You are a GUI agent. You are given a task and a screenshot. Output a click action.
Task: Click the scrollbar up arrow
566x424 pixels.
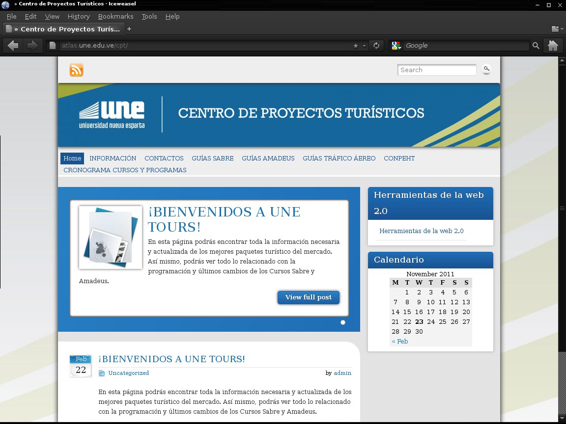pos(562,60)
